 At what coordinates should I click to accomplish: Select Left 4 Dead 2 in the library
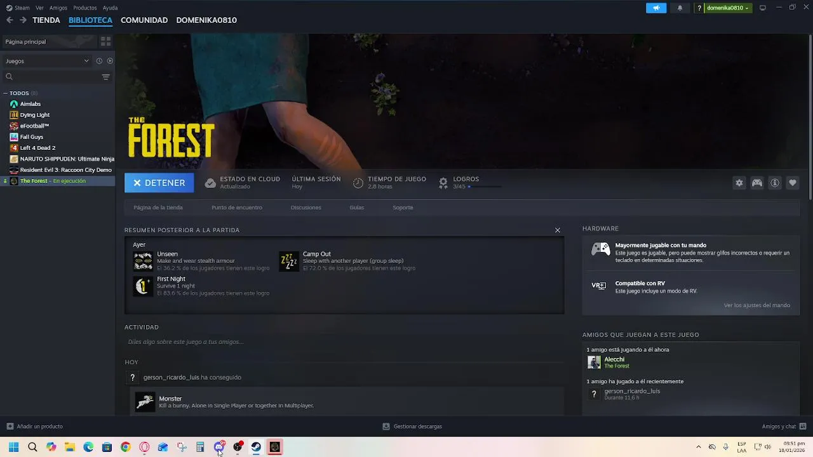57,148
